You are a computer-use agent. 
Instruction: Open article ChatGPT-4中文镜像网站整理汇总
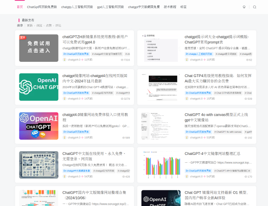(x=212, y=154)
